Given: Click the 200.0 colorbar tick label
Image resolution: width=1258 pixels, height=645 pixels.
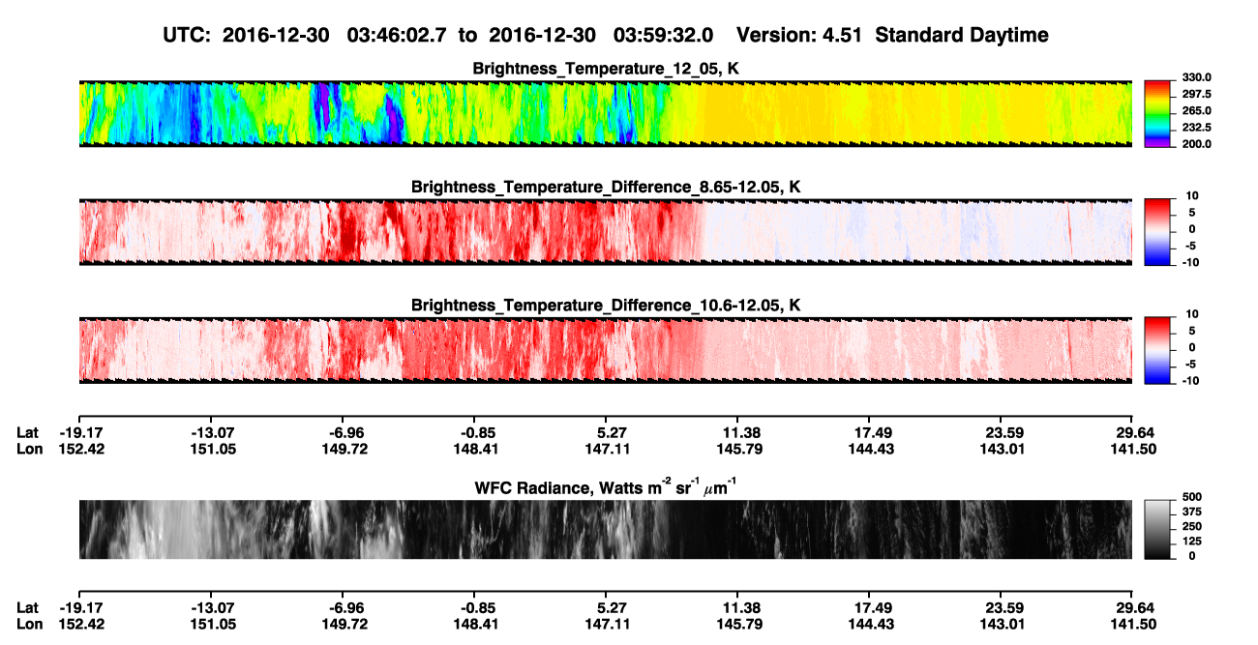Looking at the screenshot, I should pyautogui.click(x=1195, y=143).
